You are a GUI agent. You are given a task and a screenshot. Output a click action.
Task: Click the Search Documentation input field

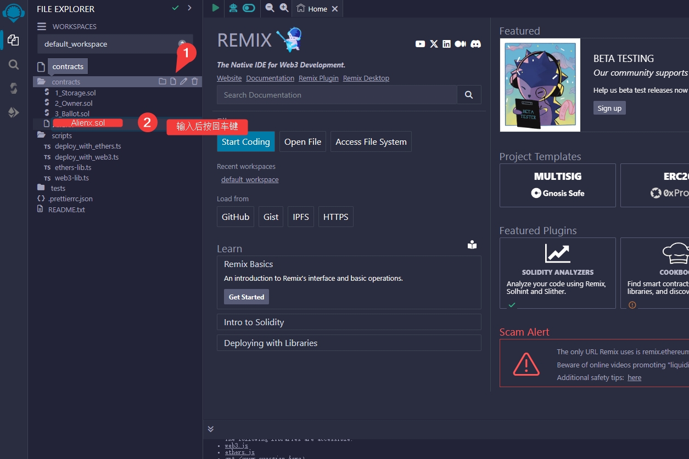click(337, 95)
